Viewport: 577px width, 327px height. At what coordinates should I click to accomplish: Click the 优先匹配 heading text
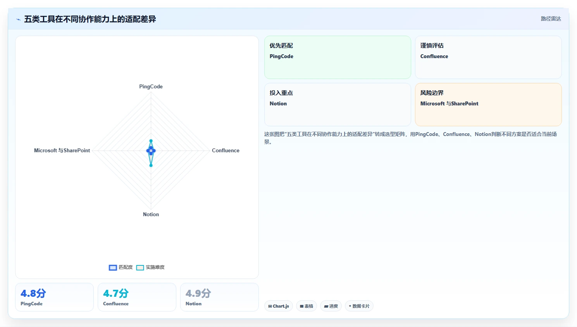pos(281,46)
